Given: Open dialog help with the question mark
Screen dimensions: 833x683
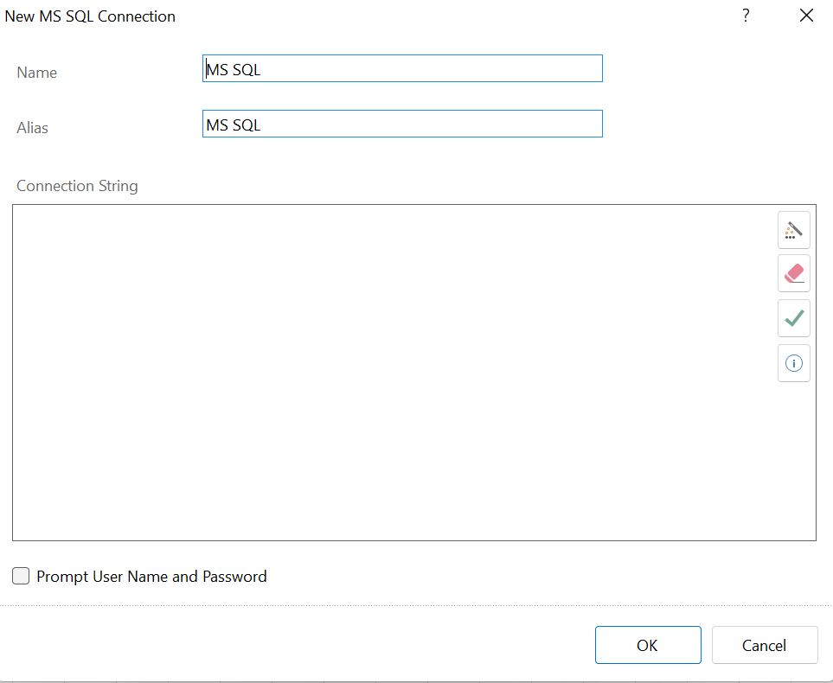Looking at the screenshot, I should (x=746, y=16).
